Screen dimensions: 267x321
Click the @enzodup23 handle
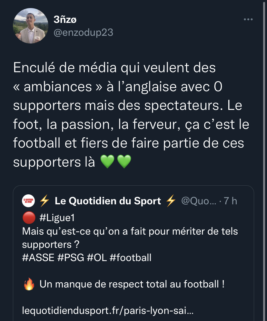83,33
